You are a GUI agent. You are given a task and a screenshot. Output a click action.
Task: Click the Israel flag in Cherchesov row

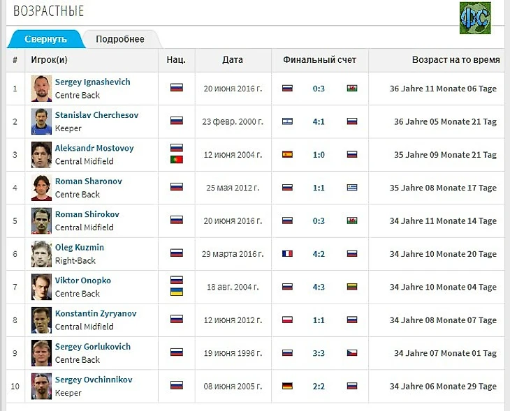click(287, 121)
